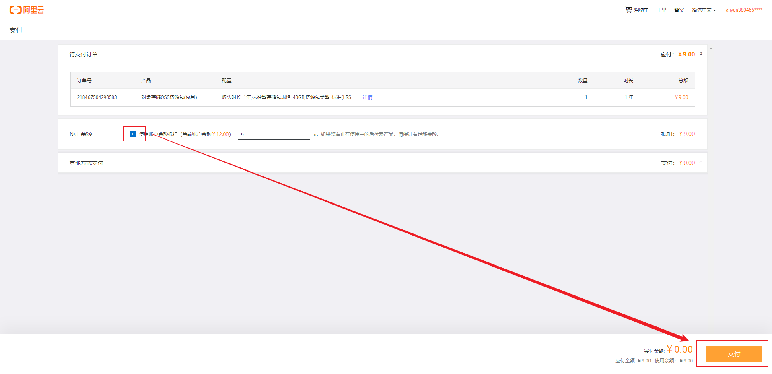Expand the 应付 ¥9.00 amount details
Image resolution: width=772 pixels, height=374 pixels.
tap(701, 54)
